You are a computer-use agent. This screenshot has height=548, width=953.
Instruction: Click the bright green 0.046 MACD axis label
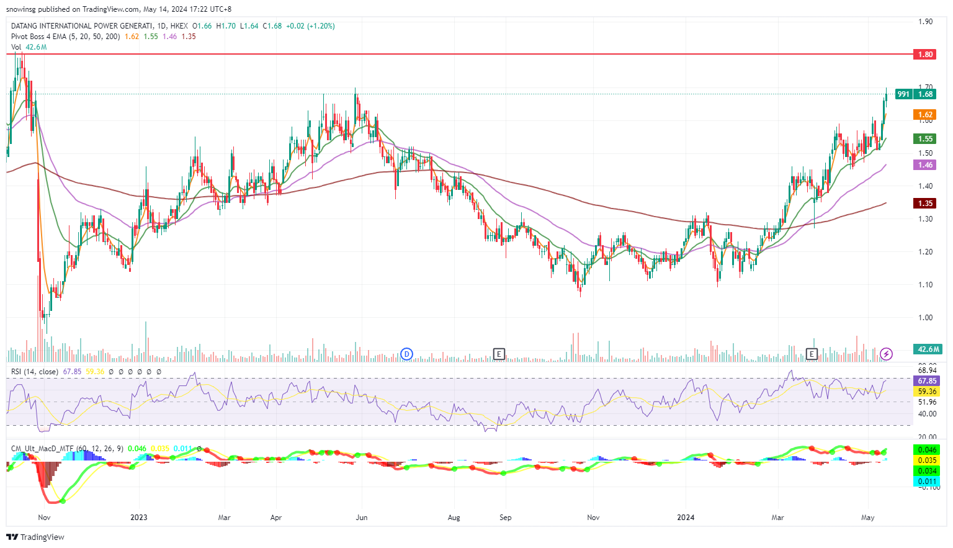927,450
